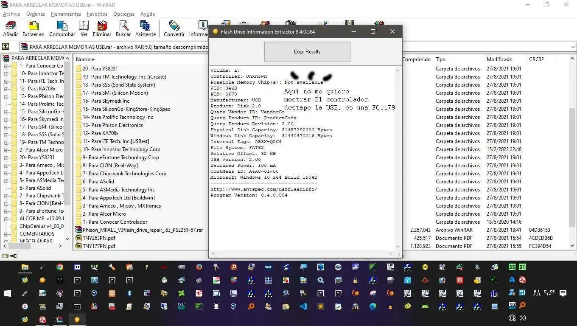The height and width of the screenshot is (326, 577).
Task: Open the Herramientas menu
Action: coord(66,14)
